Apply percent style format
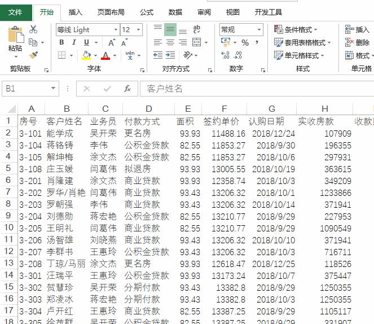This screenshot has width=374, height=324. 245,43
